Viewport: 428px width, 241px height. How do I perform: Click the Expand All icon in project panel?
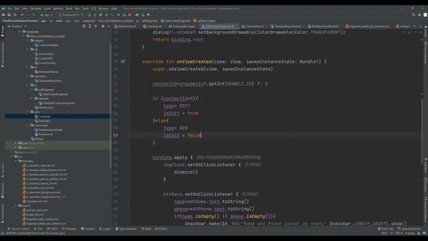pyautogui.click(x=90, y=26)
